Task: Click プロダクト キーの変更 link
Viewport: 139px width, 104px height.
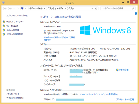Action: point(125,99)
